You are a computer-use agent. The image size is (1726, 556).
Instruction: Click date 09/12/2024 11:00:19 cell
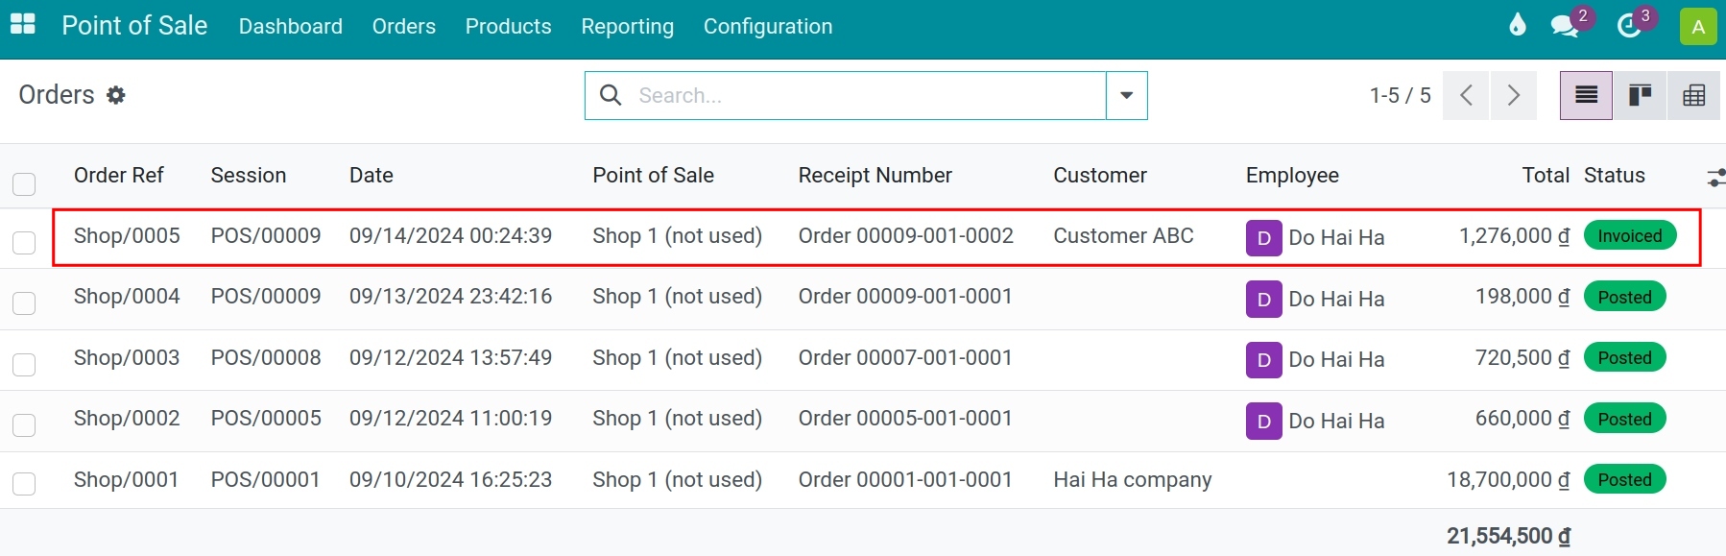pos(450,419)
